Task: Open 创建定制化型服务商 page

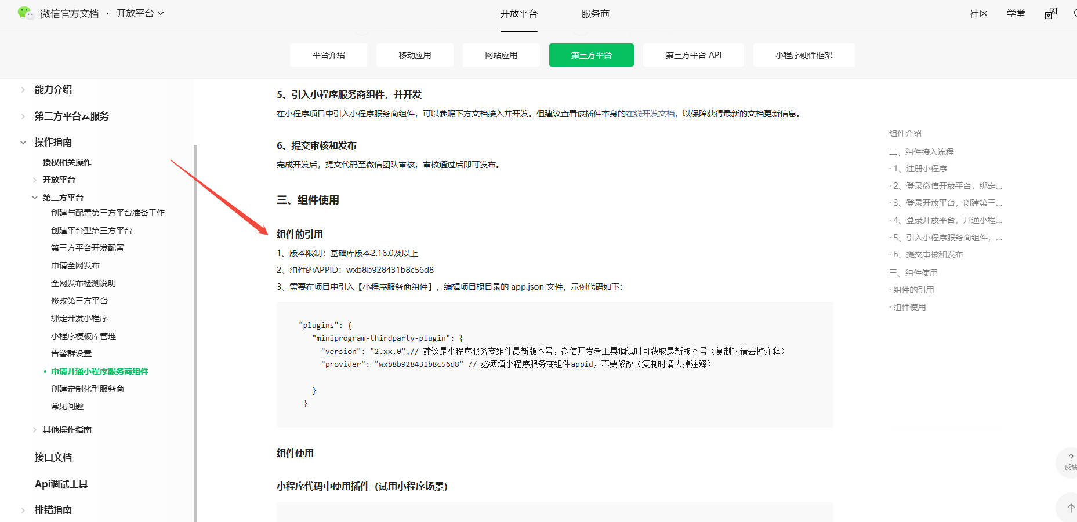Action: click(x=88, y=389)
